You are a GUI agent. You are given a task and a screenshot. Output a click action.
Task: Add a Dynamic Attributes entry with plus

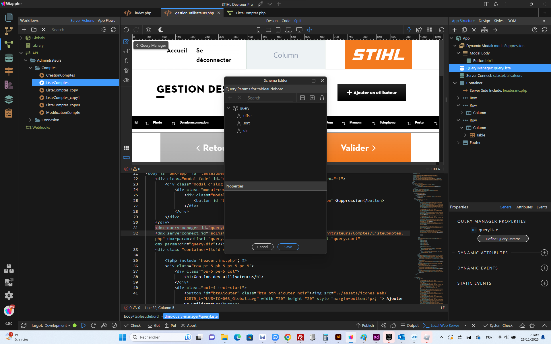click(544, 253)
